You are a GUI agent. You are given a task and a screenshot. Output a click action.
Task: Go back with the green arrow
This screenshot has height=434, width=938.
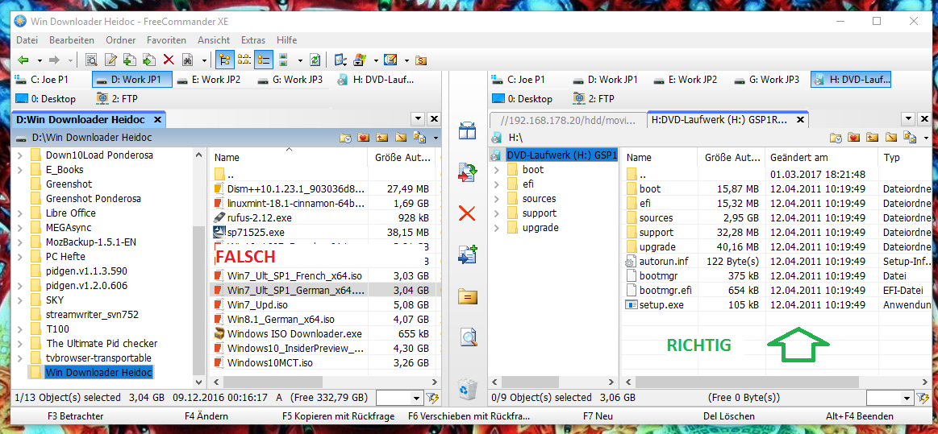[x=24, y=60]
